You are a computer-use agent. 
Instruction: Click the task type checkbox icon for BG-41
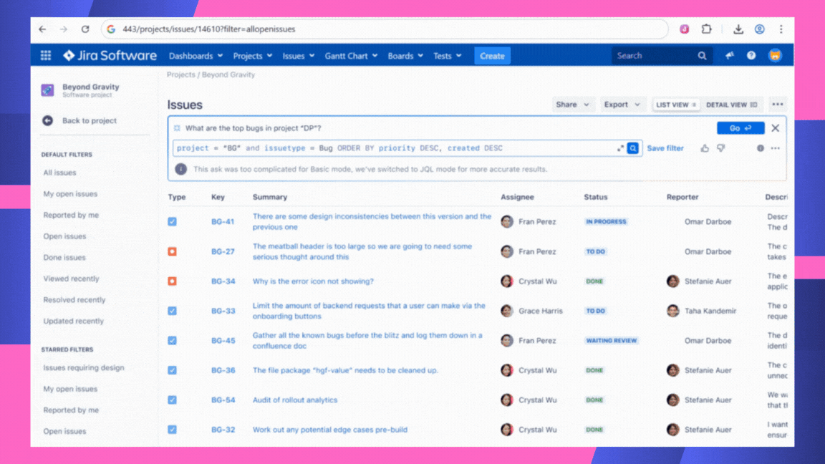point(173,222)
